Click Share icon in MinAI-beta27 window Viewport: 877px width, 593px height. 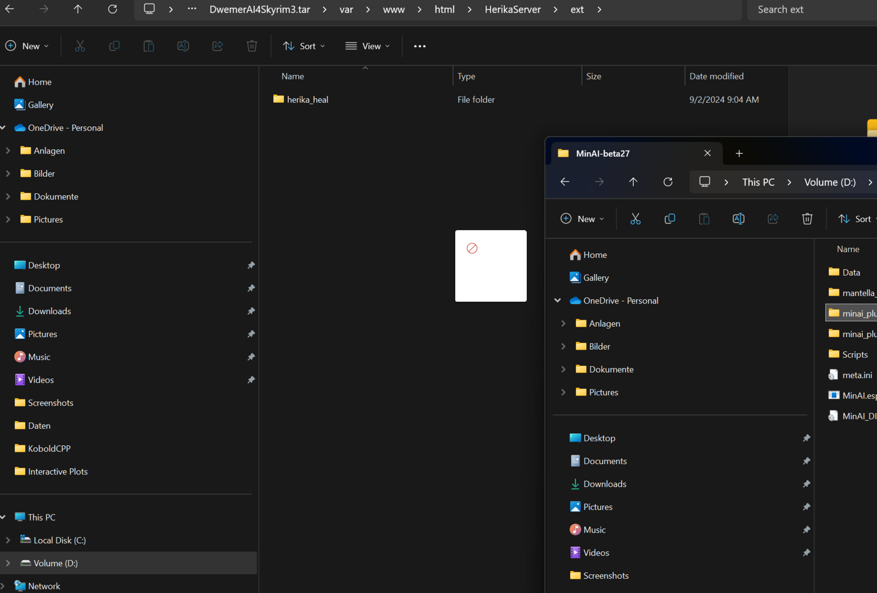(x=773, y=219)
